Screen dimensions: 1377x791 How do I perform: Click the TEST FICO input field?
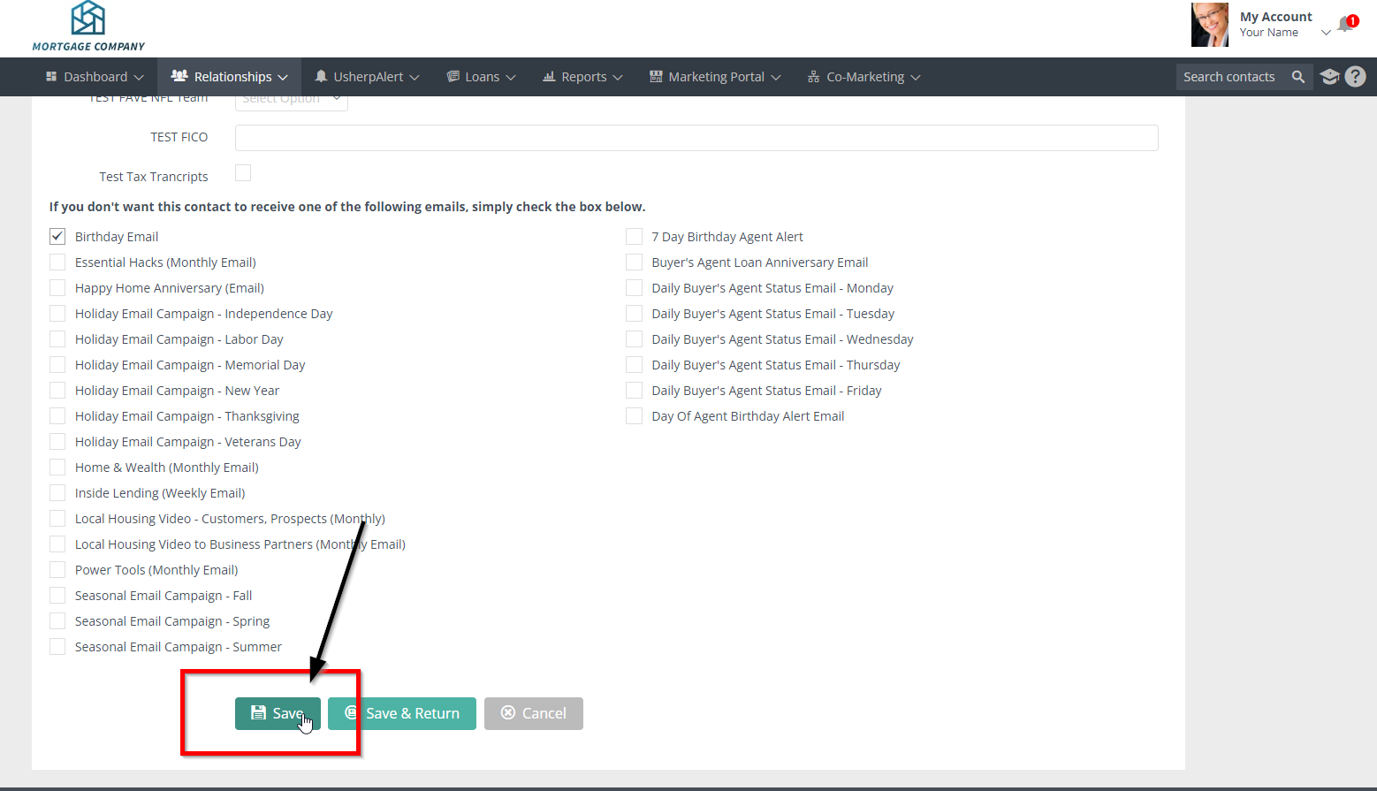(696, 138)
